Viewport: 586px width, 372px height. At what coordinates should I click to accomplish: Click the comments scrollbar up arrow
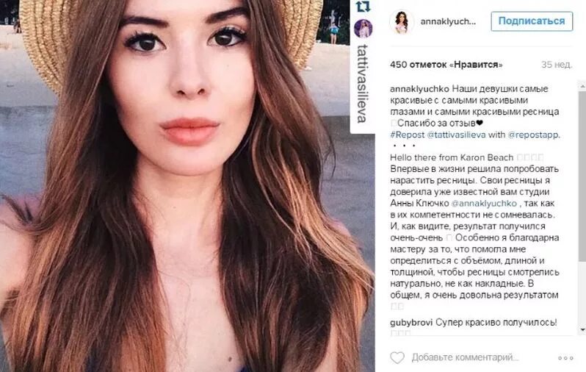[582, 87]
